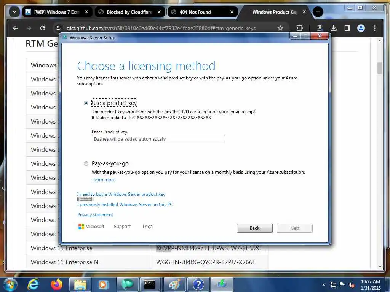Click I previously installed Windows Server link
This screenshot has width=390, height=292.
tap(125, 204)
